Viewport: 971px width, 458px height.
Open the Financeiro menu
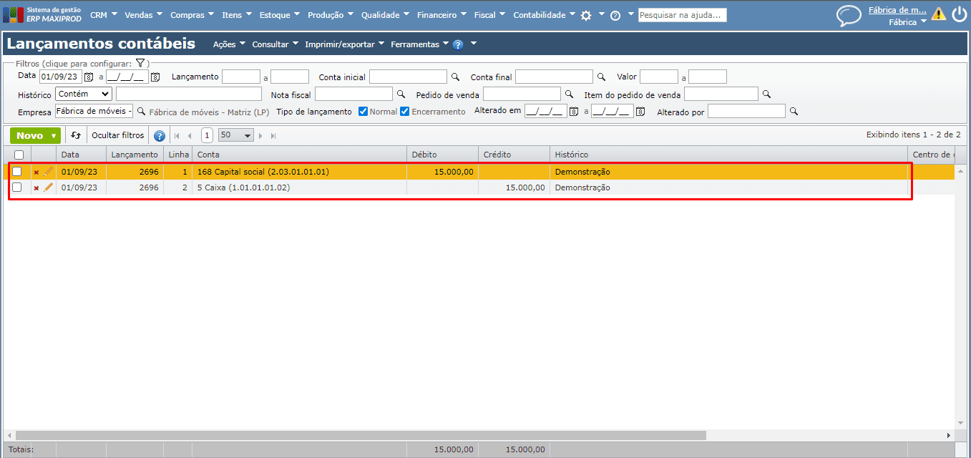pyautogui.click(x=441, y=15)
